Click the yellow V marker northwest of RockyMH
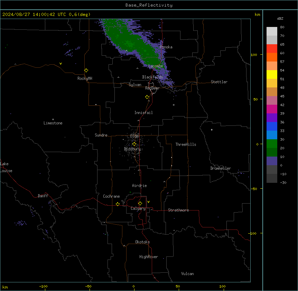Screen dimensions: 298x291 click(x=60, y=64)
